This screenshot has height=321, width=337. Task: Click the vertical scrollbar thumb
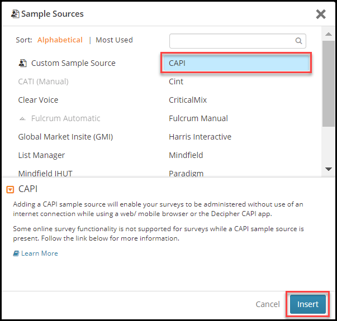[x=329, y=84]
